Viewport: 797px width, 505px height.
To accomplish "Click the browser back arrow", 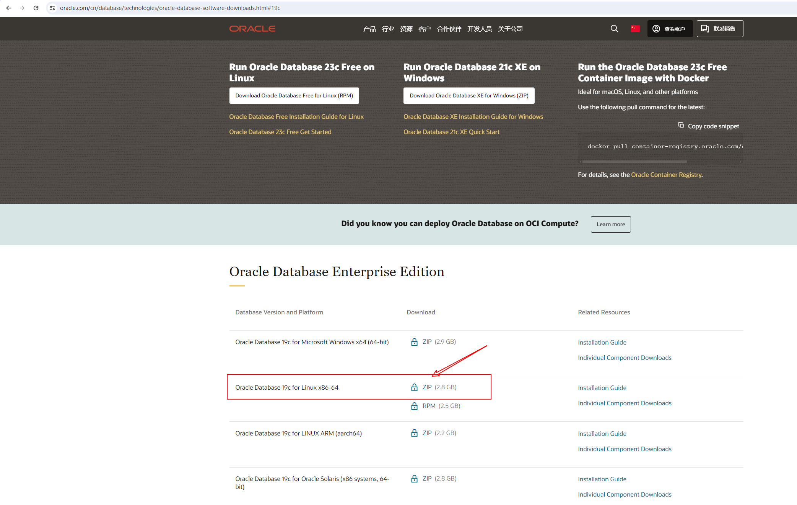I will coord(8,8).
